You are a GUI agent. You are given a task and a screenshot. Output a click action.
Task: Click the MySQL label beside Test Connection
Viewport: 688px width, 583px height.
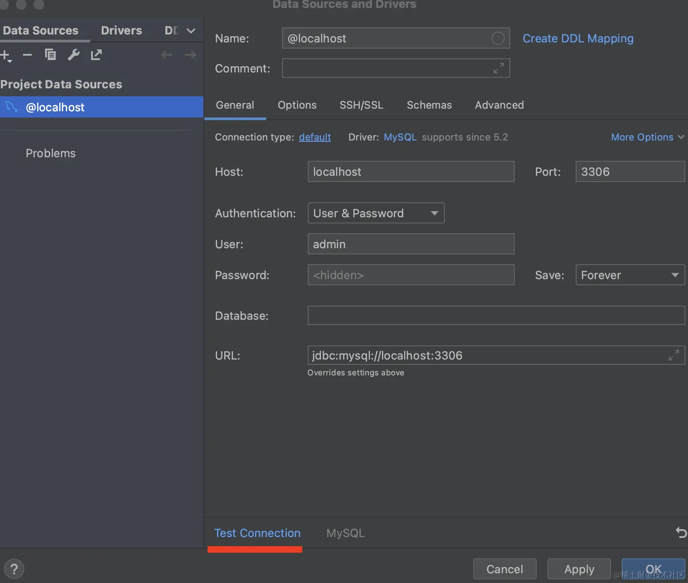coord(345,533)
